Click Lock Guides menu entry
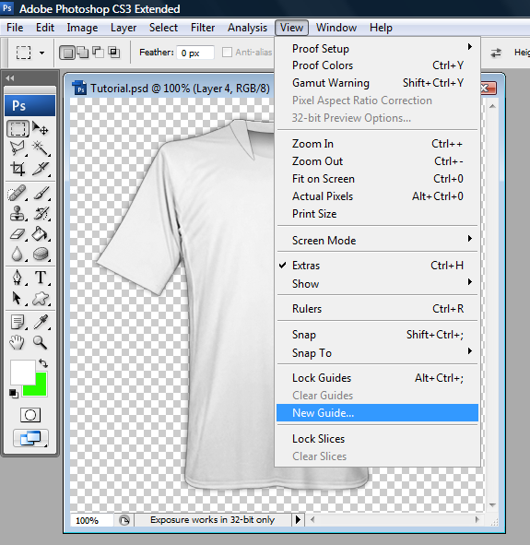Viewport: 530px width, 545px height. tap(377, 378)
